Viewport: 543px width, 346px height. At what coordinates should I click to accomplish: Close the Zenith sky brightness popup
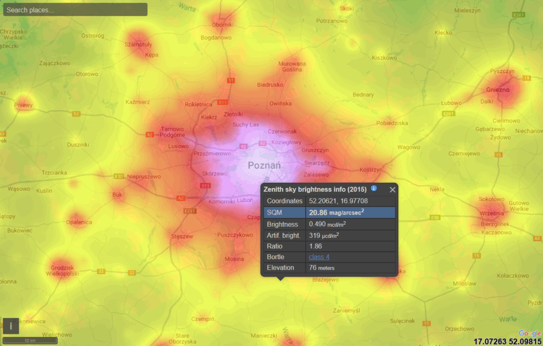click(392, 189)
